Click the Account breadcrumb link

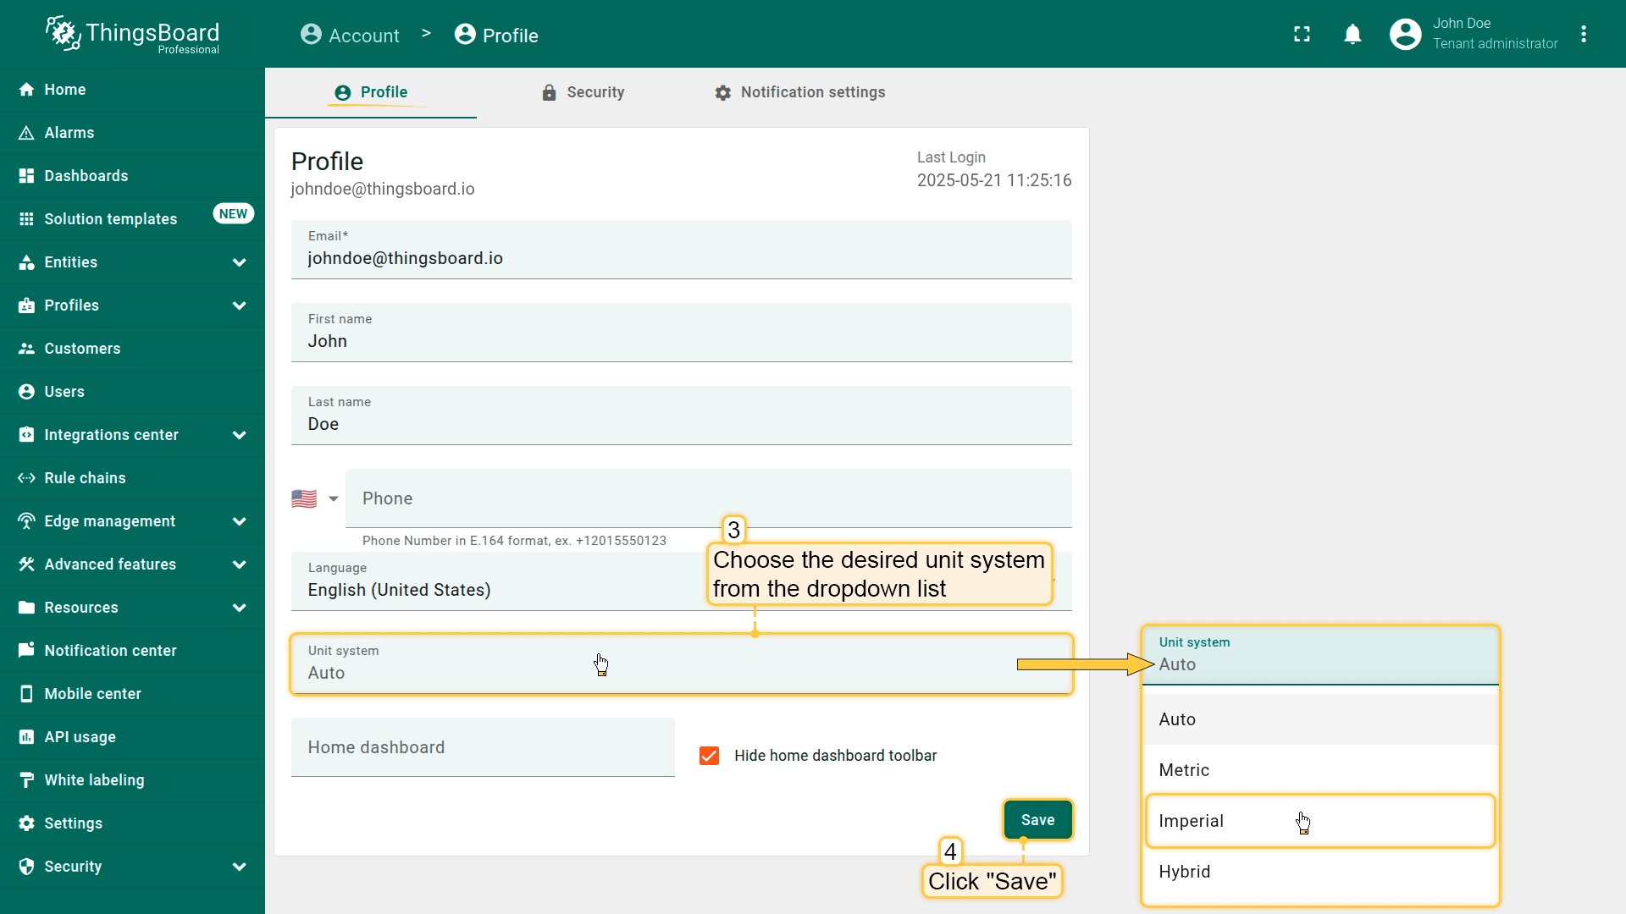click(x=350, y=36)
